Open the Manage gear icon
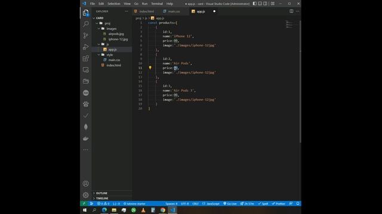Viewport: 382px width, 214px height. [86, 195]
